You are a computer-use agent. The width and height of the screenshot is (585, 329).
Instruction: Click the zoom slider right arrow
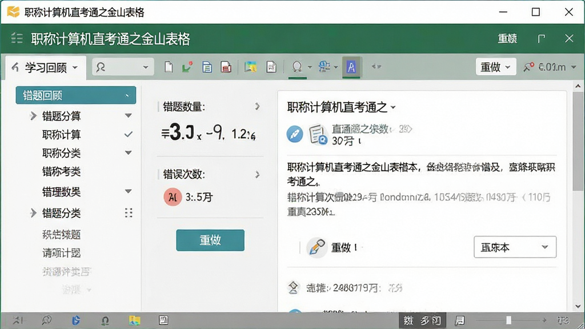(544, 320)
